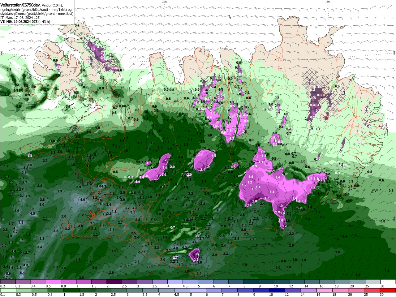This screenshot has height=297, width=396.
Task: Pick upper-row bright pink swatch 0.5–0.8
Action: (x=53, y=282)
